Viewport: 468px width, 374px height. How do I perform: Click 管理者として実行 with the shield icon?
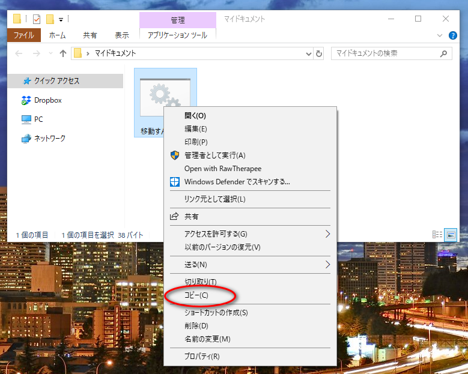click(x=214, y=155)
